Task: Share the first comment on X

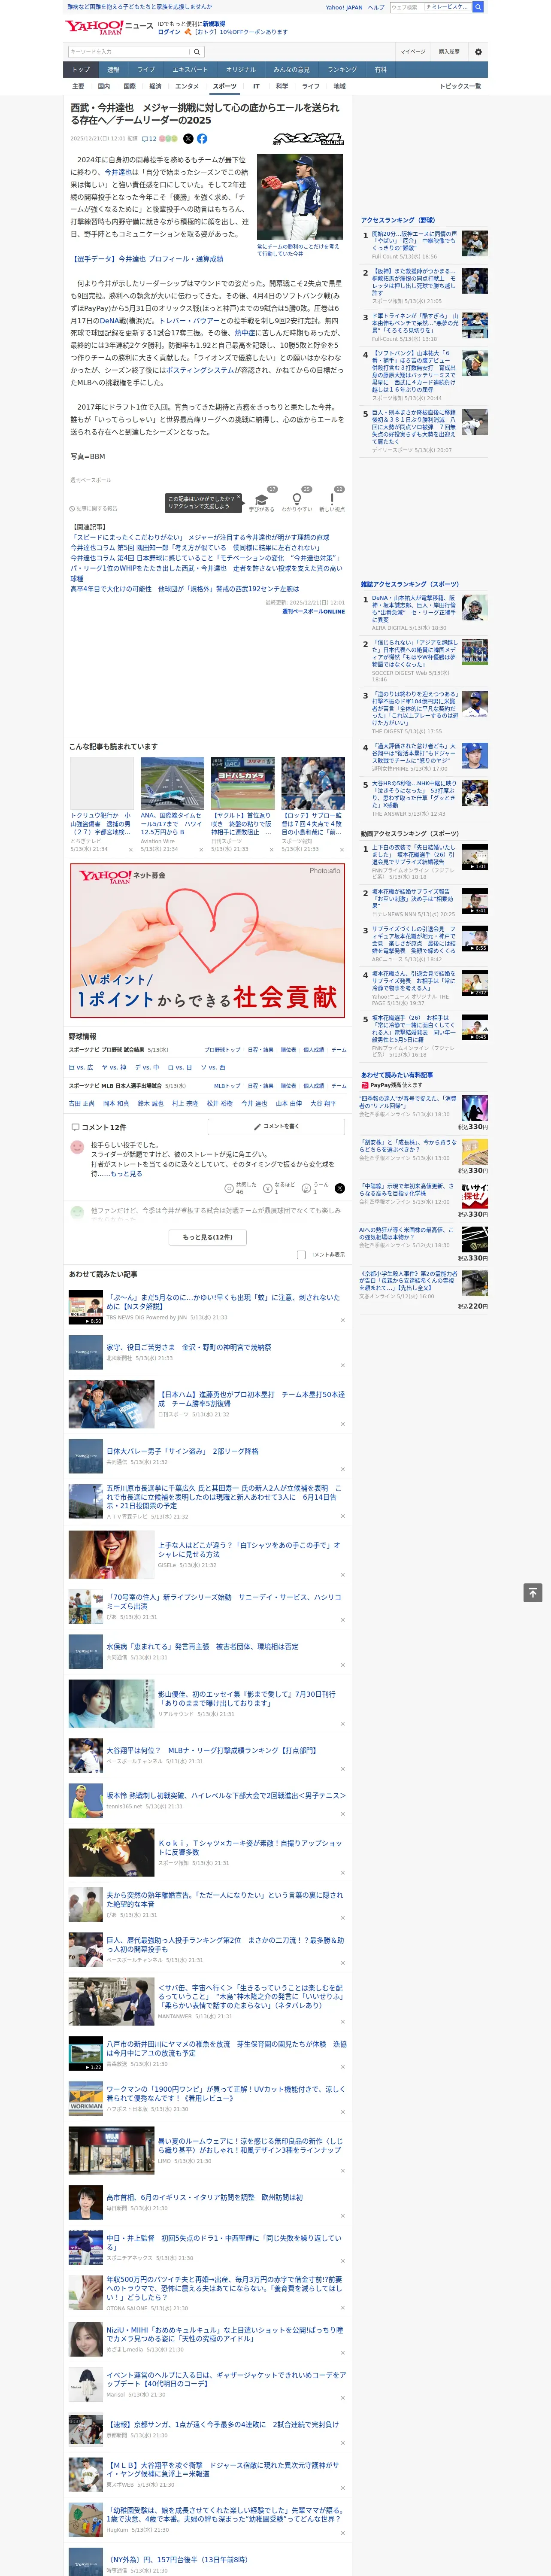Action: [x=340, y=1189]
